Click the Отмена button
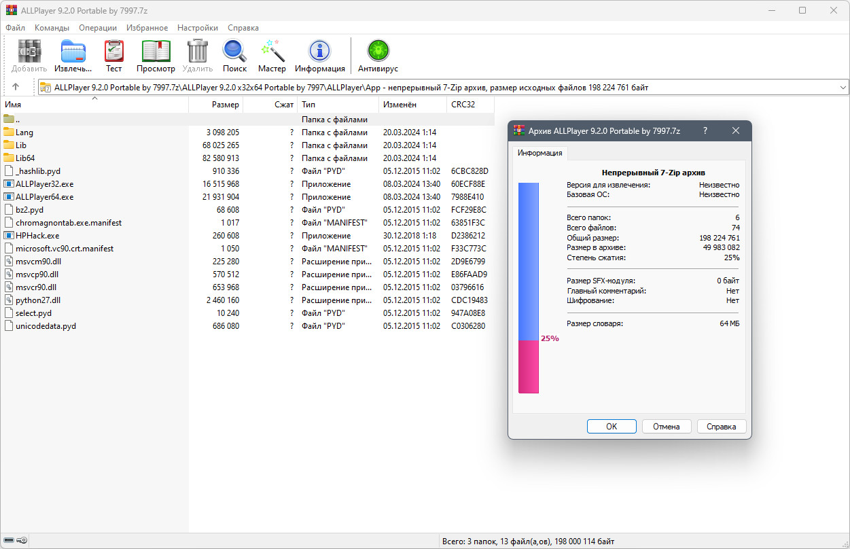Viewport: 850px width, 549px height. (x=667, y=427)
